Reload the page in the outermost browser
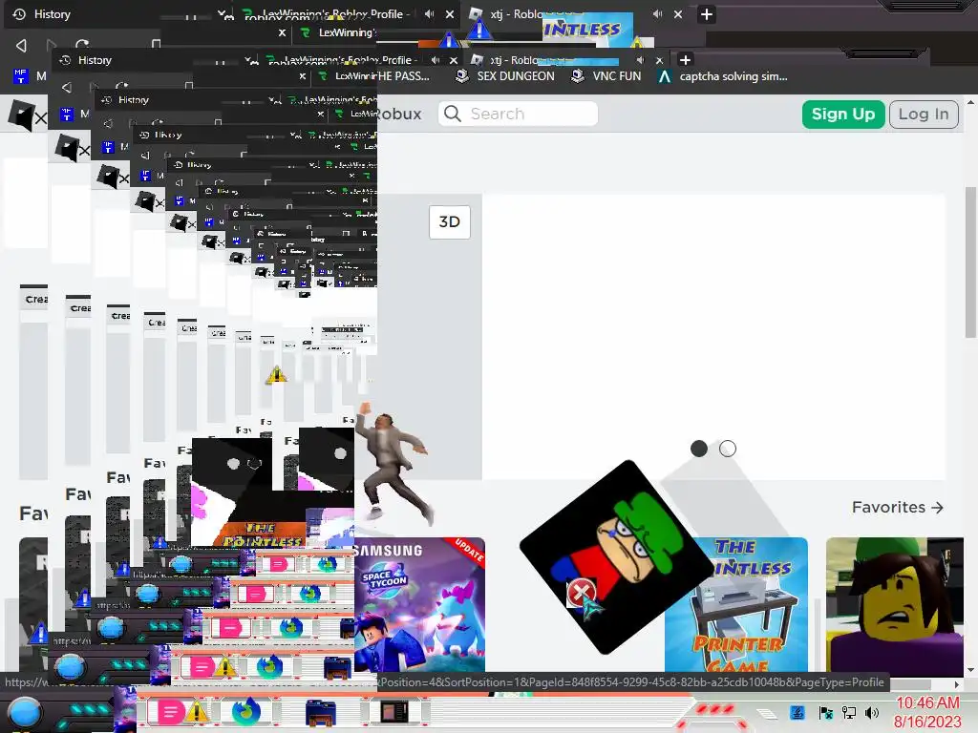The height and width of the screenshot is (733, 978). [x=82, y=45]
